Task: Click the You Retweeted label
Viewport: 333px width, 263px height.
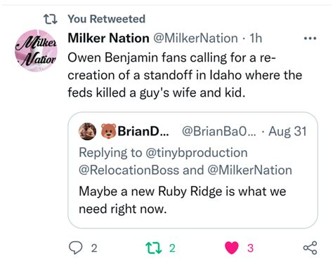Action: click(x=107, y=19)
